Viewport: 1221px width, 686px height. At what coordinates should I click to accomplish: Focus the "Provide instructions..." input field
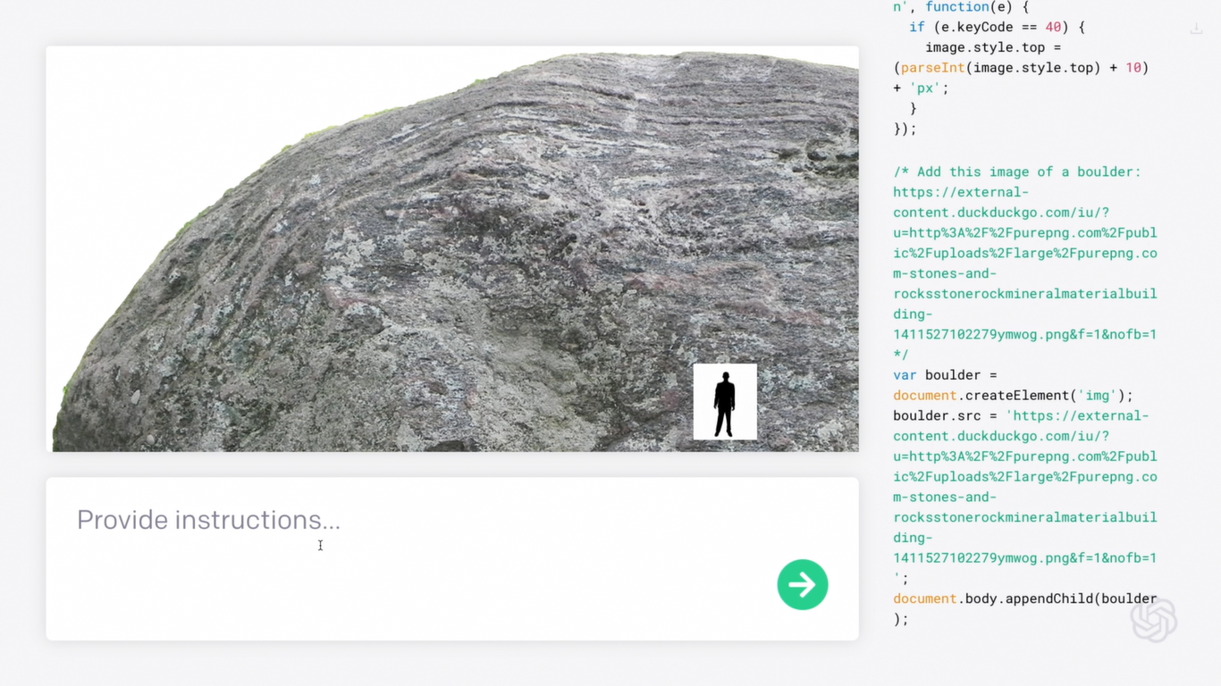[x=452, y=558]
